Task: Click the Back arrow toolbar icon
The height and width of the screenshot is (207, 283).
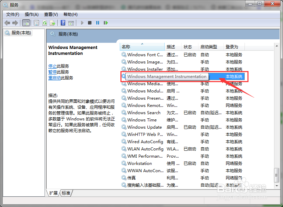Action: point(7,23)
